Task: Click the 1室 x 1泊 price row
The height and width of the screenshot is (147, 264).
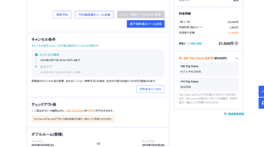Action: [209, 22]
